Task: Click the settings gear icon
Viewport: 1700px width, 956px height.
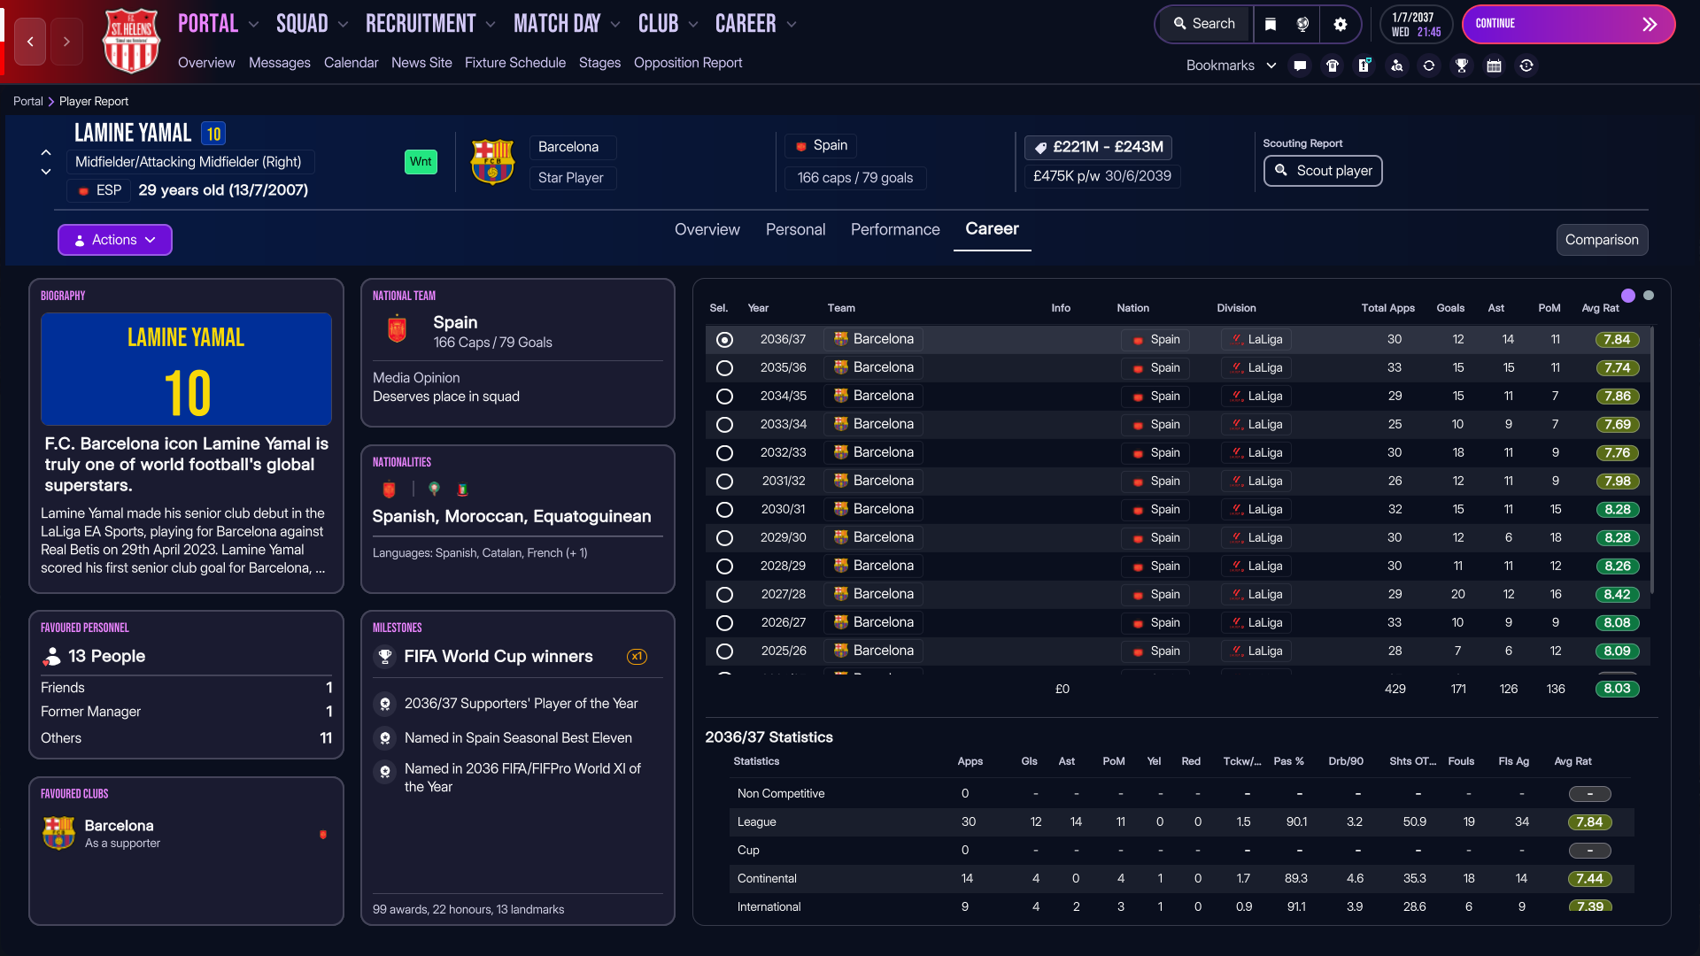Action: point(1340,24)
